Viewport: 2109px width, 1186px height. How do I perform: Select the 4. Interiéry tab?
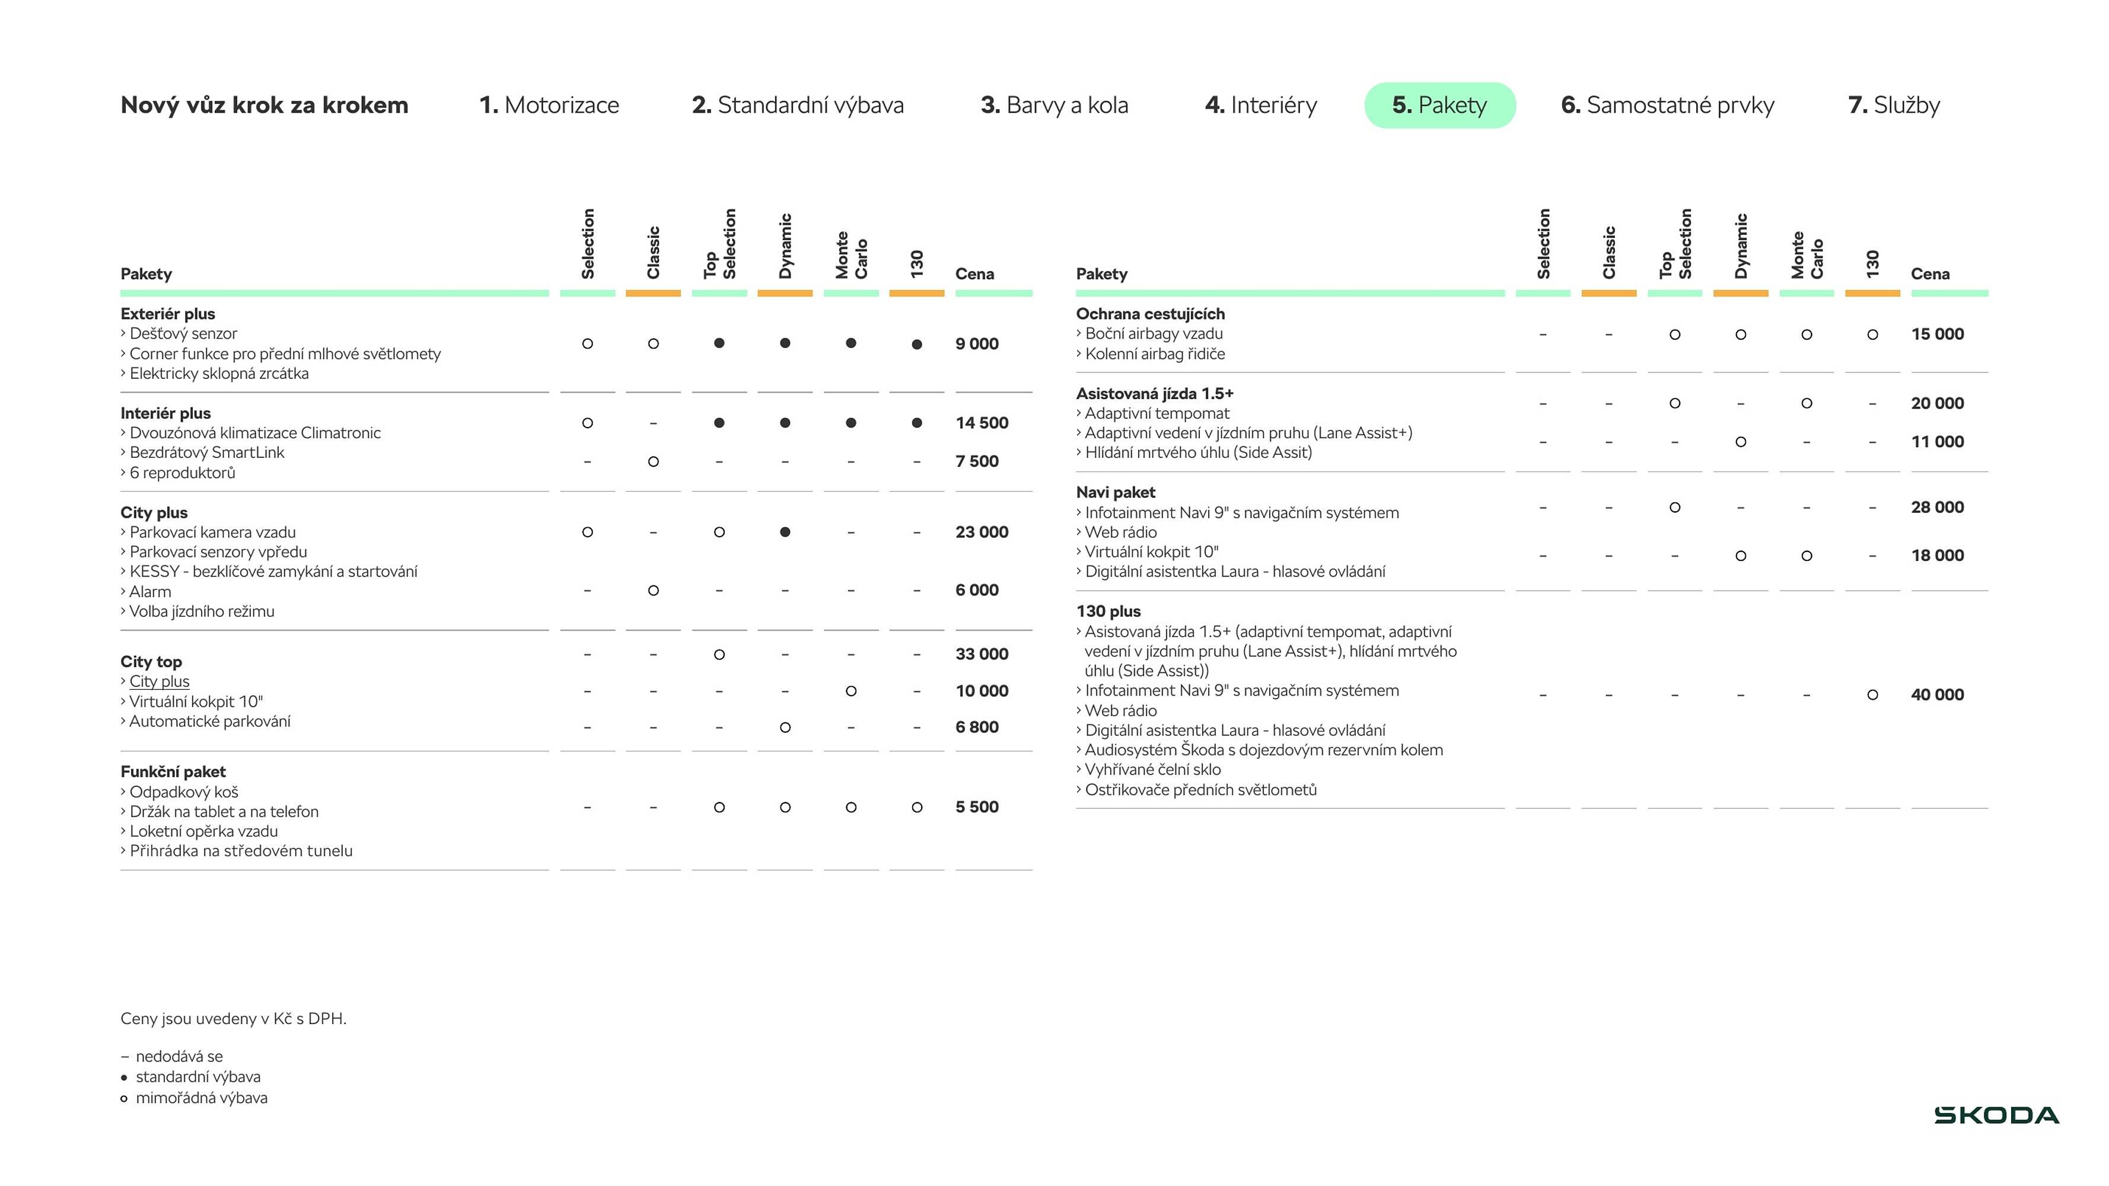[1261, 105]
